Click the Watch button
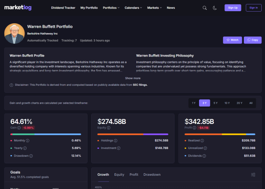The width and height of the screenshot is (265, 189). pyautogui.click(x=232, y=40)
